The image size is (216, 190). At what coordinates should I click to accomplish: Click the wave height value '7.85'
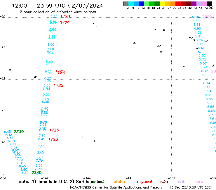[42, 136]
